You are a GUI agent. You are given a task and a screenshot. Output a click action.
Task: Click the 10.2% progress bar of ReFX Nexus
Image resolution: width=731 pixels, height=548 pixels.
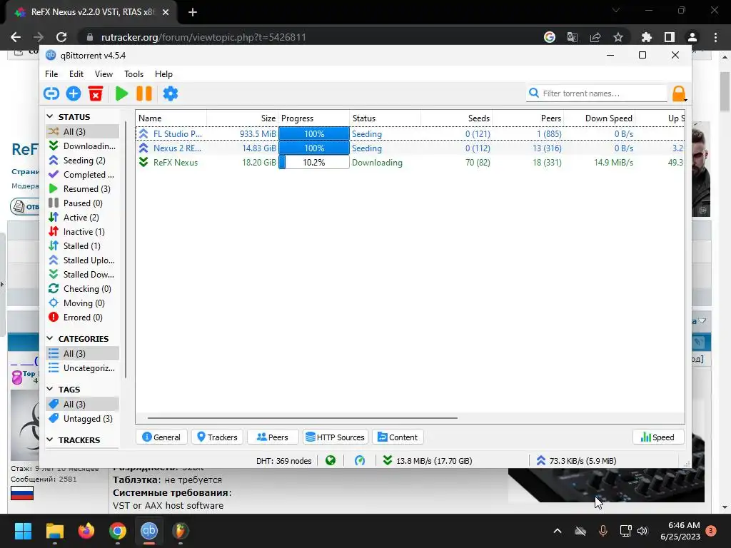(x=314, y=163)
